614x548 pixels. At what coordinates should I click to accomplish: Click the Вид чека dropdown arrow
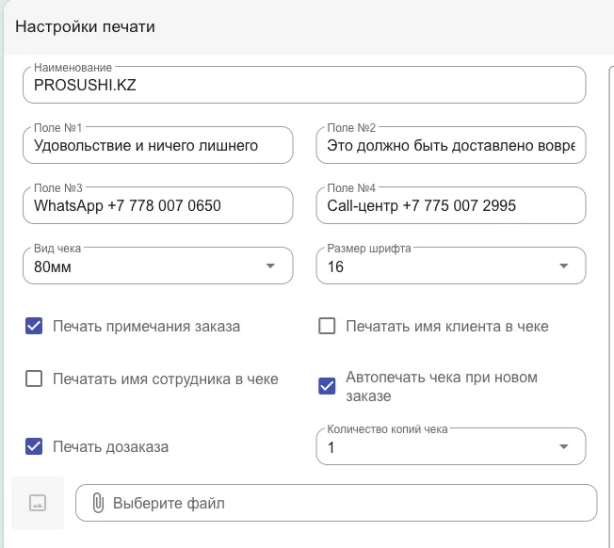pos(270,266)
